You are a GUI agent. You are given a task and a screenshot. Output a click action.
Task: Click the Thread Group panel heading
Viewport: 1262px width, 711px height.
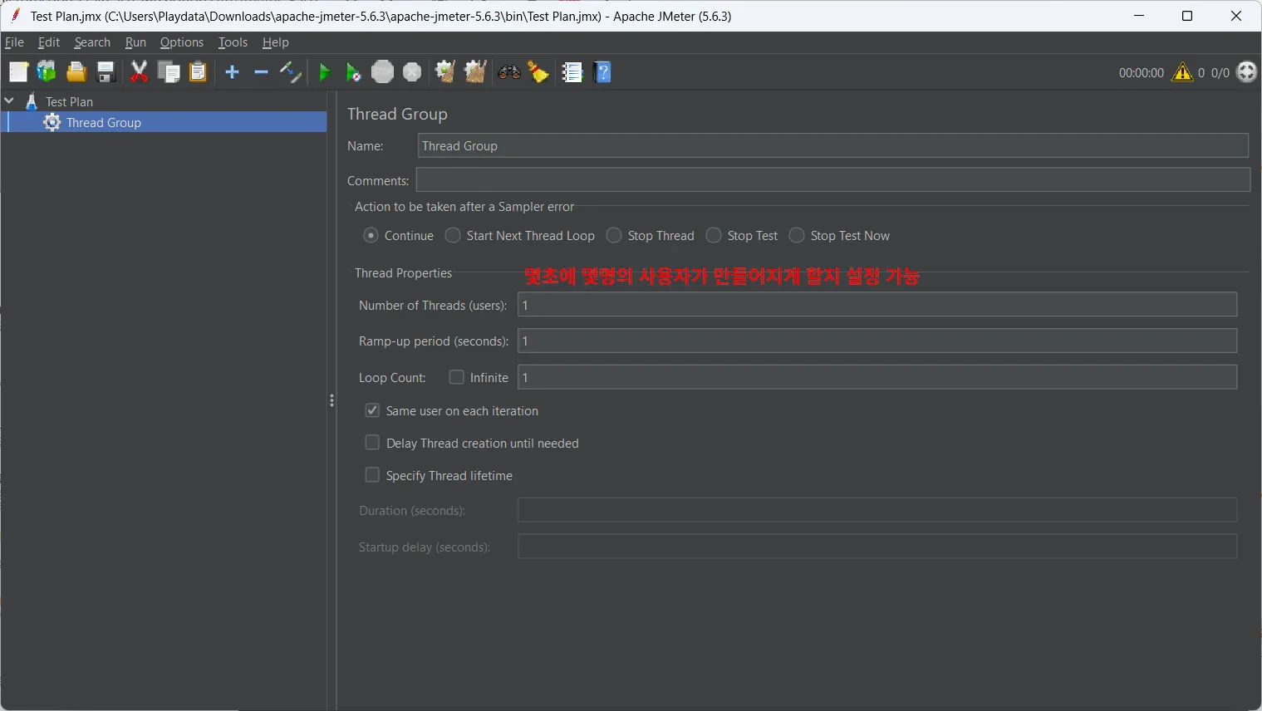[397, 114]
